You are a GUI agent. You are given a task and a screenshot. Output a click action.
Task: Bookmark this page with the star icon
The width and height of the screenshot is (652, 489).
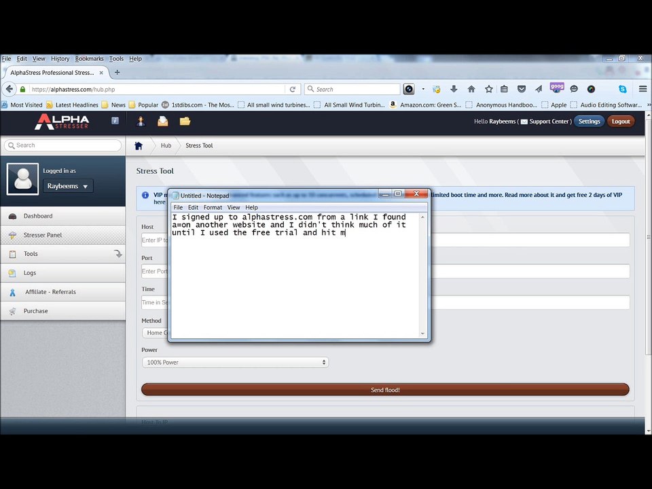pyautogui.click(x=488, y=89)
